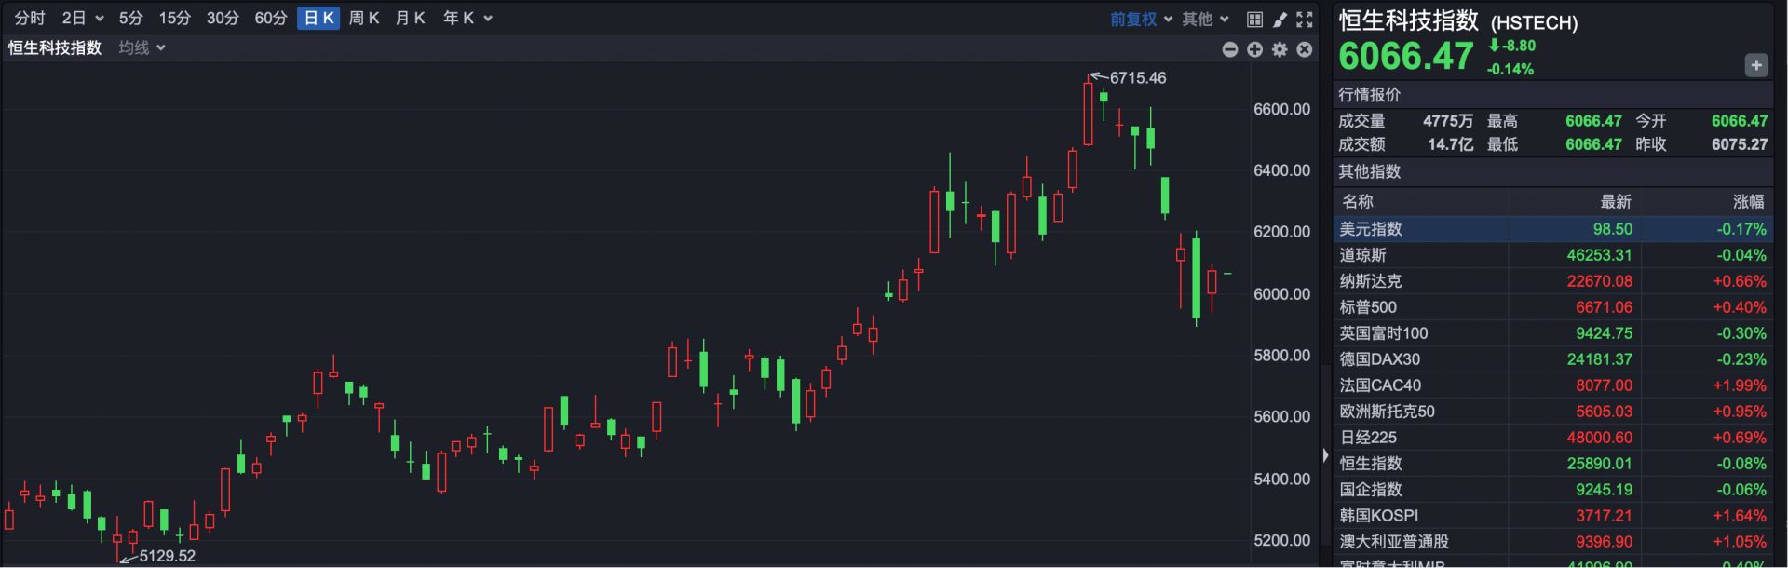Select the 60分 timeframe tab
Viewport: 1788px width, 568px height.
coord(270,19)
